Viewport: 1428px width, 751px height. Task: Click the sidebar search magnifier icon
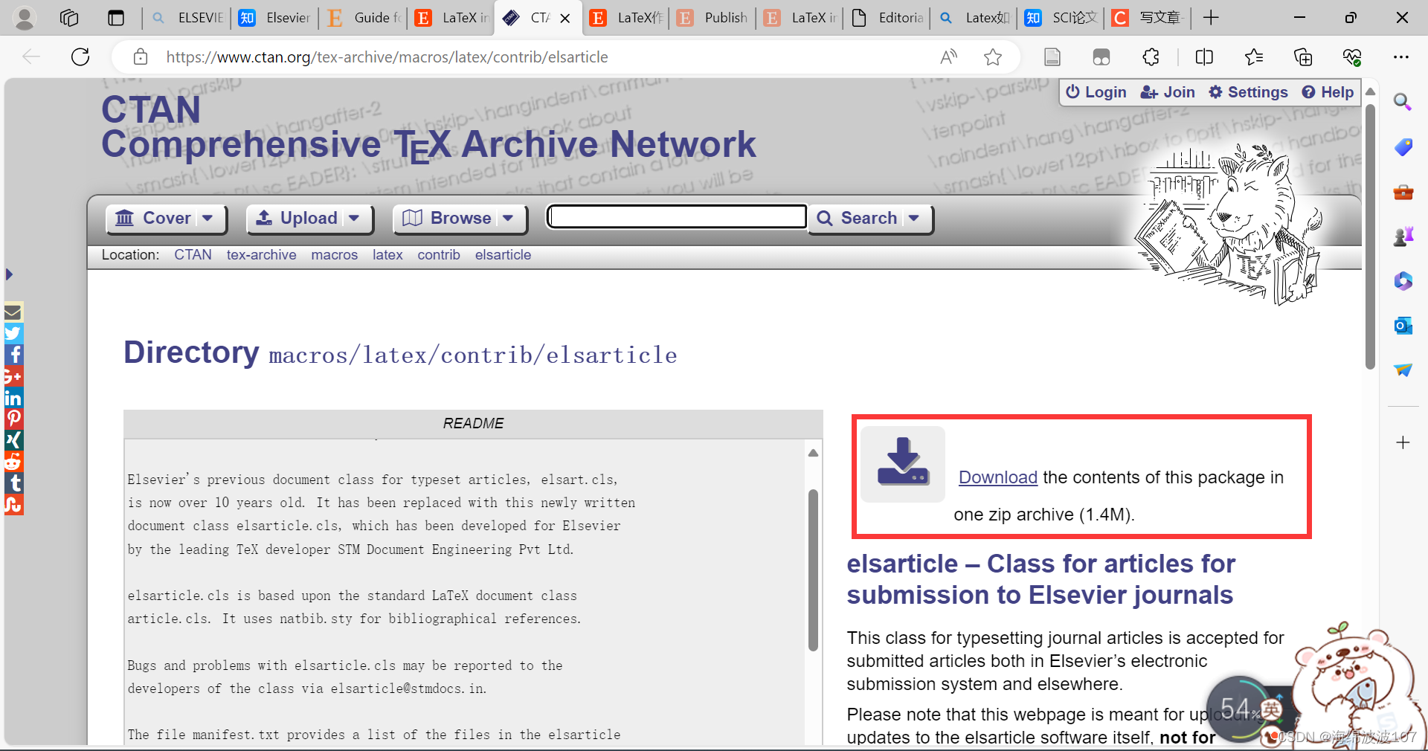pyautogui.click(x=1403, y=102)
